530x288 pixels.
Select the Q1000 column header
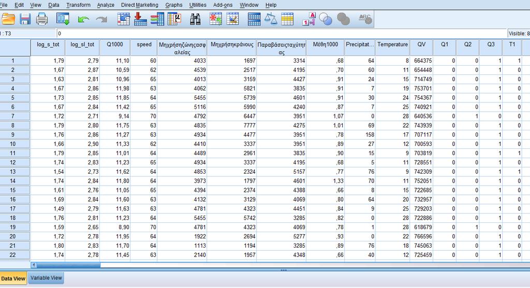[x=115, y=48]
